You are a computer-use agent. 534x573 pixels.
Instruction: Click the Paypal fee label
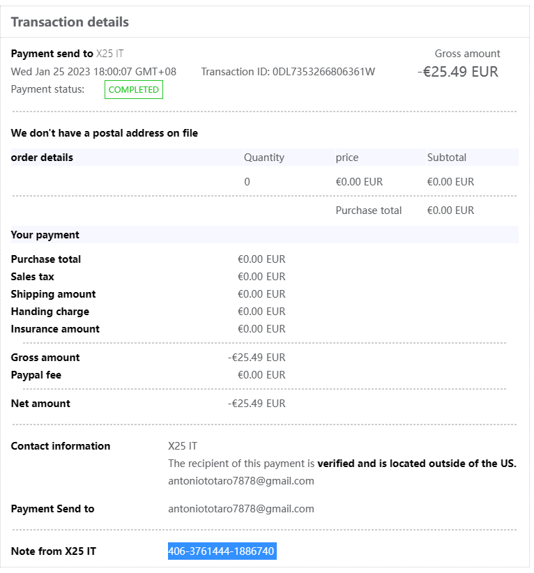point(36,375)
